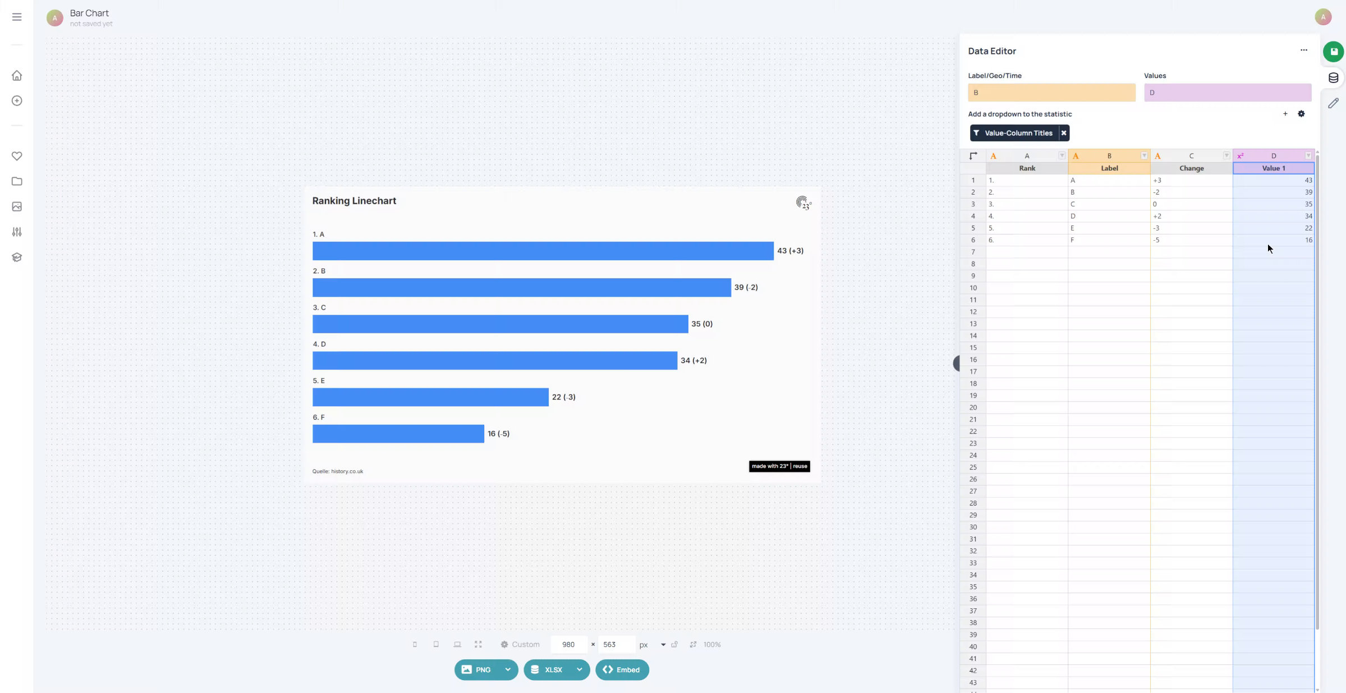Click the cell containing value 43
Screen dimensions: 1346x693
[x=1273, y=180]
